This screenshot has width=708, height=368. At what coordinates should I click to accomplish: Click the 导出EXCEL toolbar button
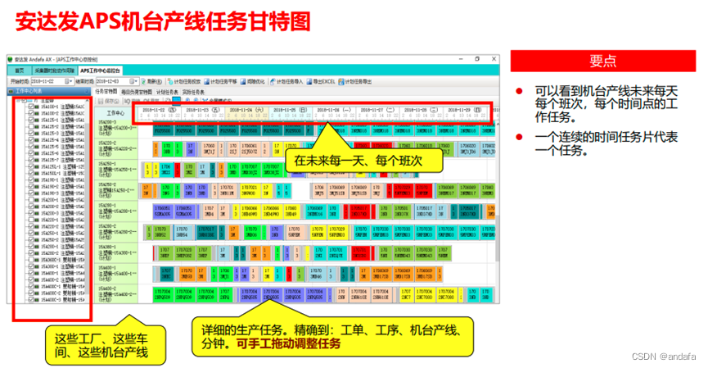[x=321, y=82]
